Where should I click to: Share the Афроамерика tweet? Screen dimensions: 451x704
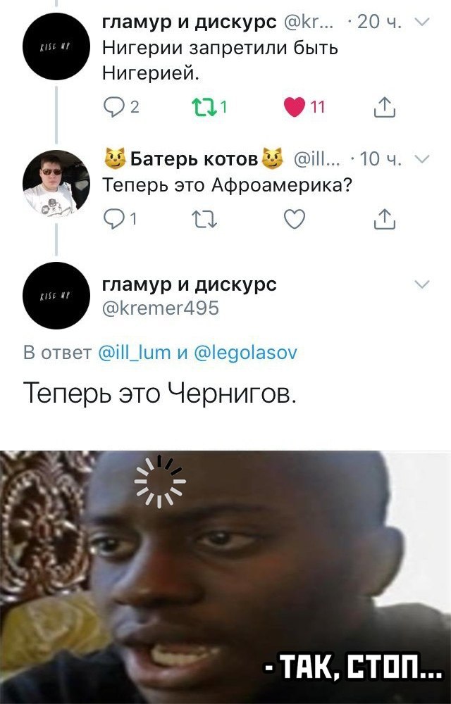[385, 220]
